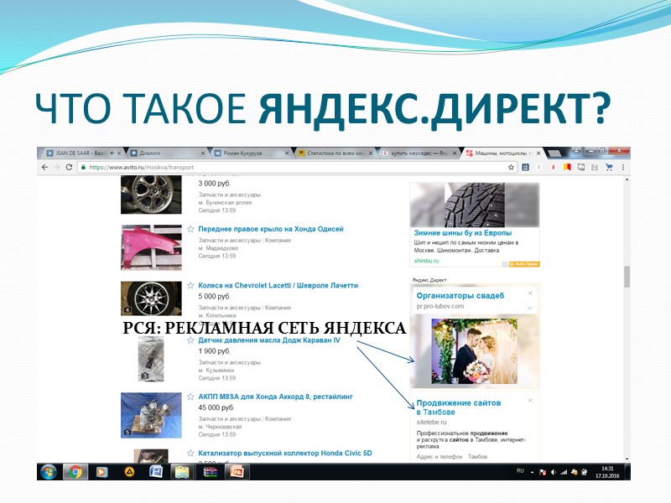Switch to the Статистика по всем кампаниям tab
This screenshot has width=671, height=503.
(x=335, y=153)
